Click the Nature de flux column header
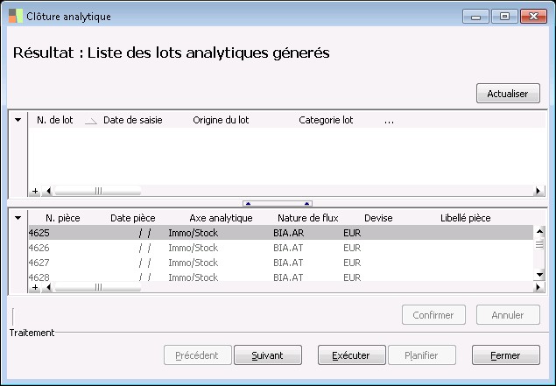This screenshot has height=386, width=556. [308, 218]
